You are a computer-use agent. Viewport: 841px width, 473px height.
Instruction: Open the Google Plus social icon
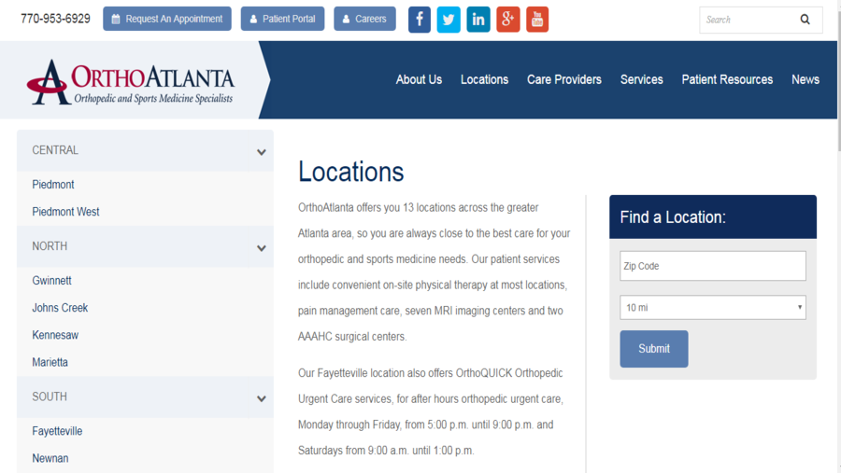coord(507,20)
